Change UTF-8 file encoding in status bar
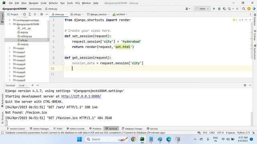Viewport: 257px width, 144px height. coord(220,133)
